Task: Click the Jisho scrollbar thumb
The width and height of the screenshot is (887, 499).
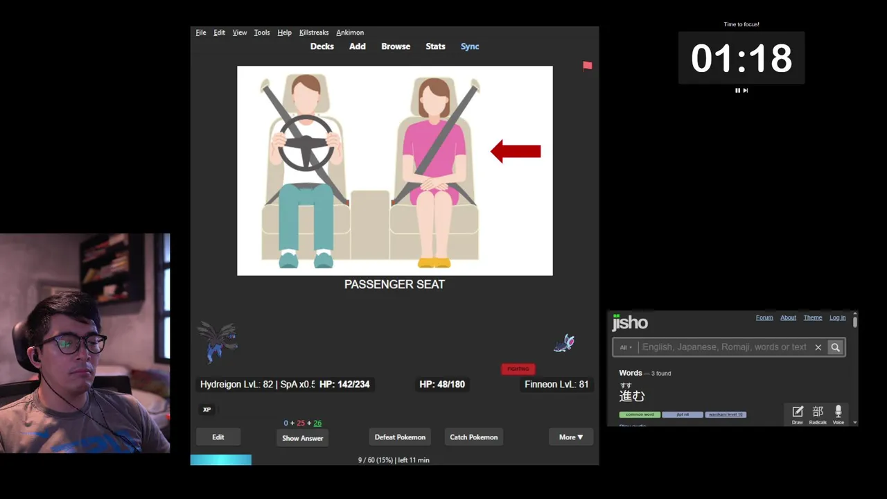Action: (855, 321)
